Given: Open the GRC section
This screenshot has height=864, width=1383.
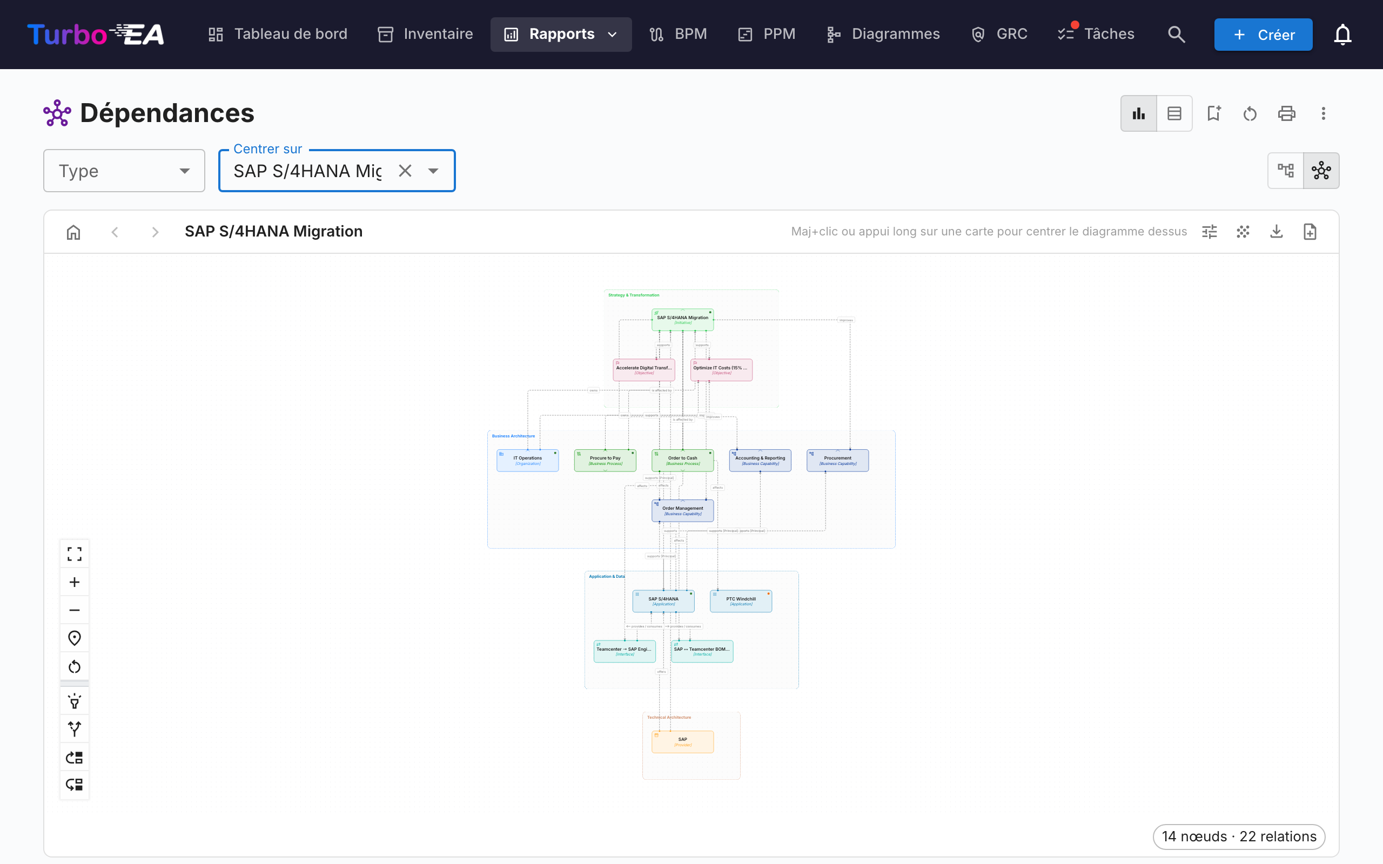Looking at the screenshot, I should point(999,34).
